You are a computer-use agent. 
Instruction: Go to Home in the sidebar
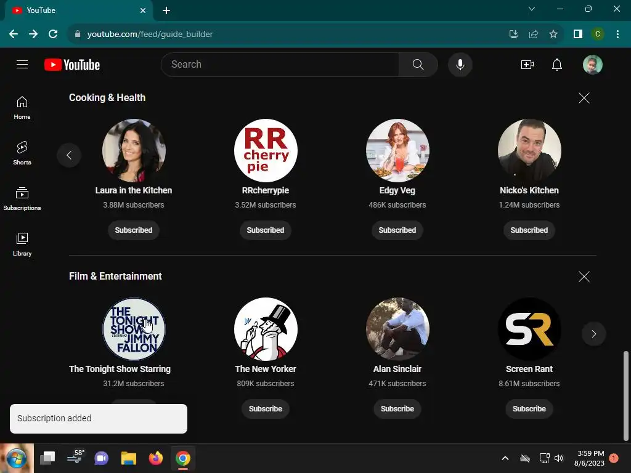22,108
